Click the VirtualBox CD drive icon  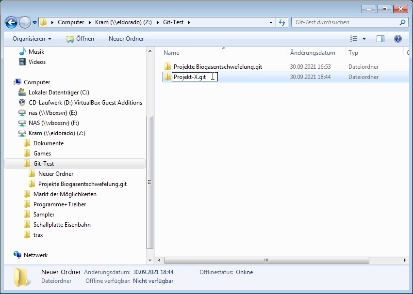tap(22, 103)
